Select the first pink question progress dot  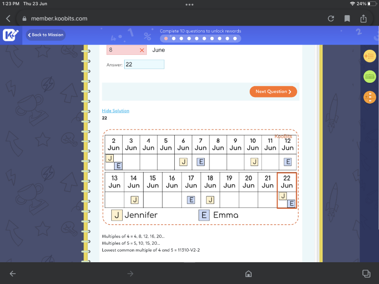coord(166,38)
